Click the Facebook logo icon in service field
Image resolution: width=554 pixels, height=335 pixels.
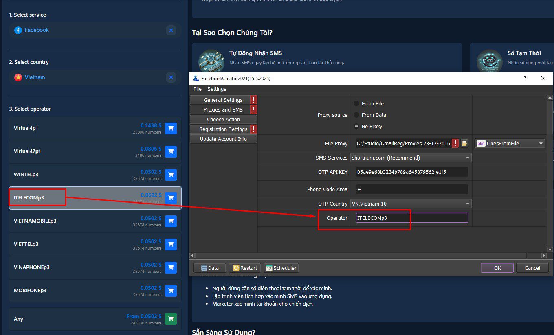point(18,30)
